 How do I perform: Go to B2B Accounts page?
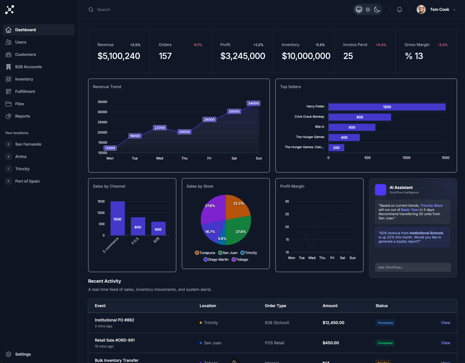coord(28,67)
